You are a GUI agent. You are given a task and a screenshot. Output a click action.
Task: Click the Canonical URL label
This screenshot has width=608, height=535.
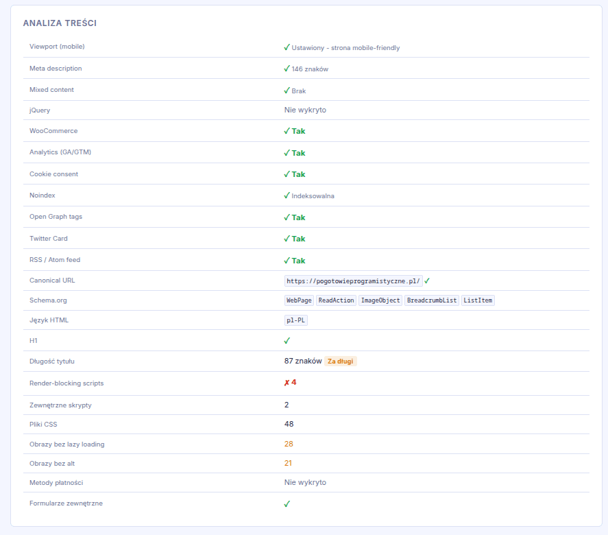pos(52,280)
